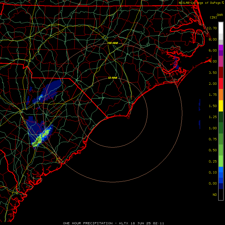Select the navy blue swatch in legend
Screen dimensions: 225x225
point(221,186)
